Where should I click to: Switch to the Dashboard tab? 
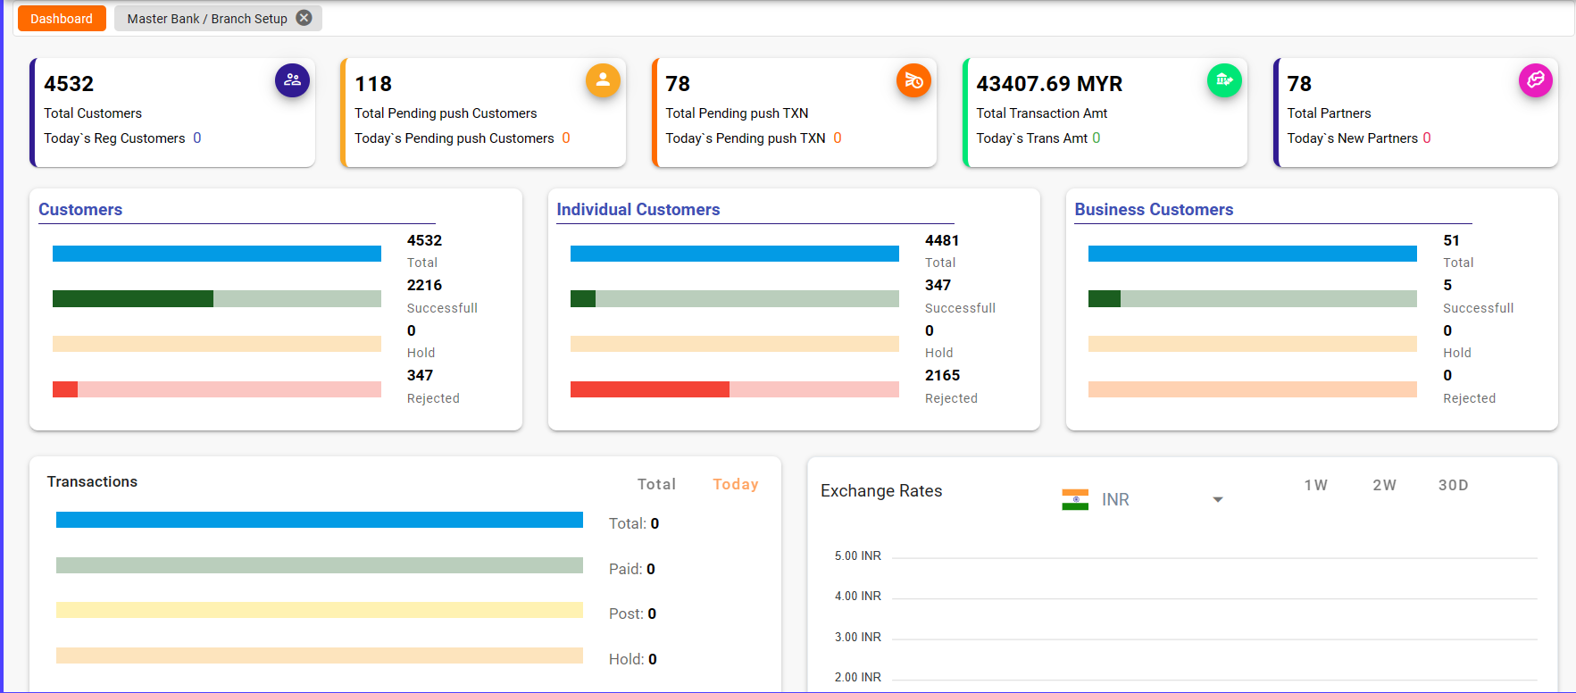pos(62,19)
